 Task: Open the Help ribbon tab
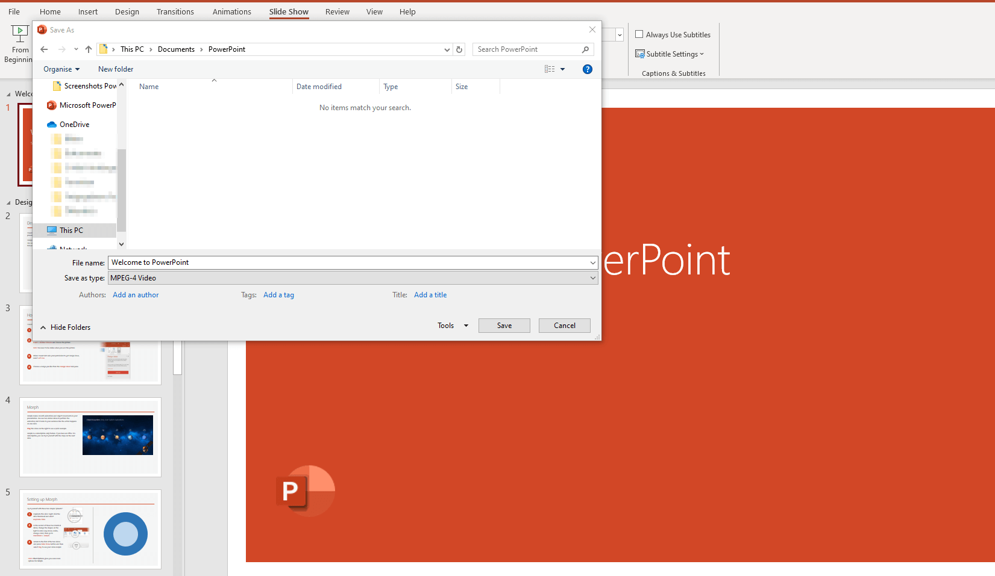coord(407,12)
